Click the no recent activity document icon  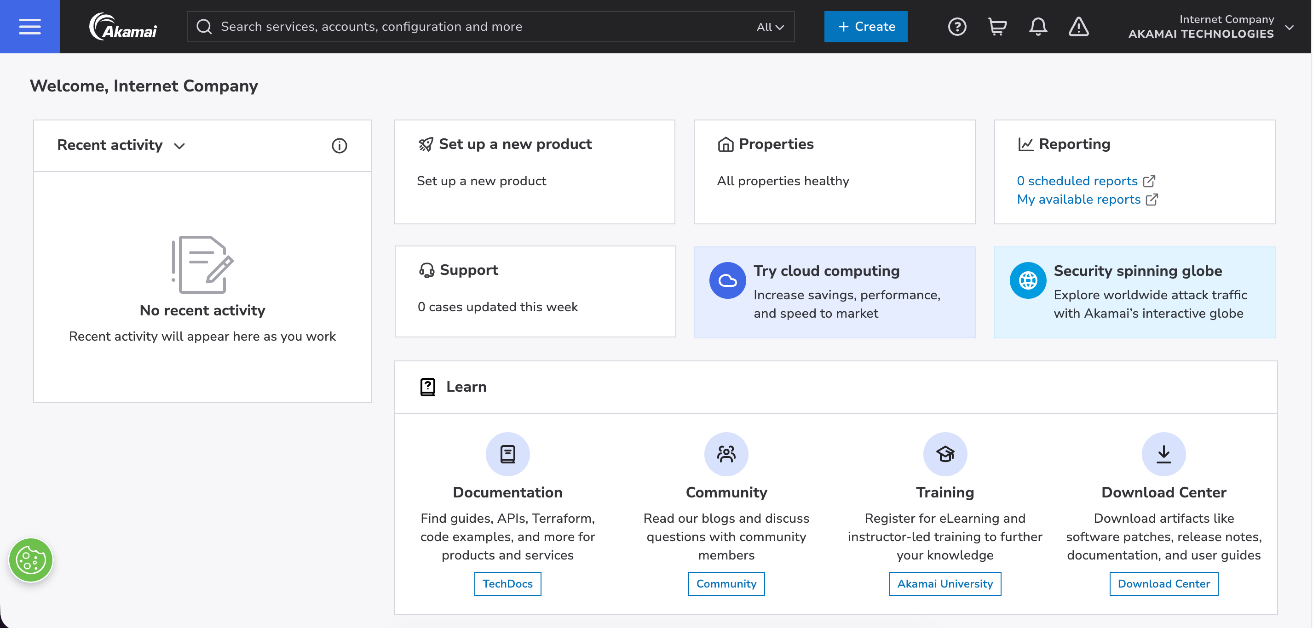point(202,265)
